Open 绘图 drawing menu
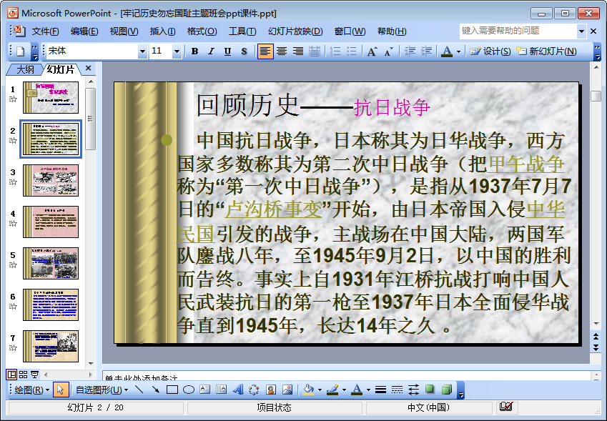 click(31, 390)
